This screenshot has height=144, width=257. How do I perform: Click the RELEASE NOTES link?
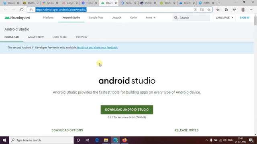tap(186, 130)
